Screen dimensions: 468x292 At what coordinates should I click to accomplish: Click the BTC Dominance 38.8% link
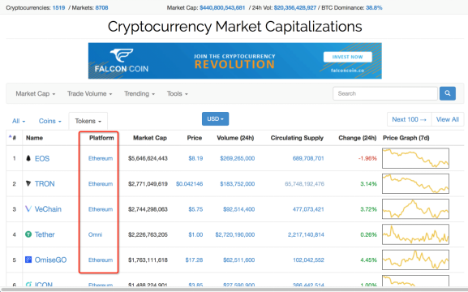374,8
